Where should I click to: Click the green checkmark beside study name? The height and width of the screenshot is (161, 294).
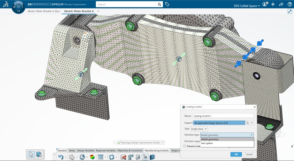[x=119, y=143]
